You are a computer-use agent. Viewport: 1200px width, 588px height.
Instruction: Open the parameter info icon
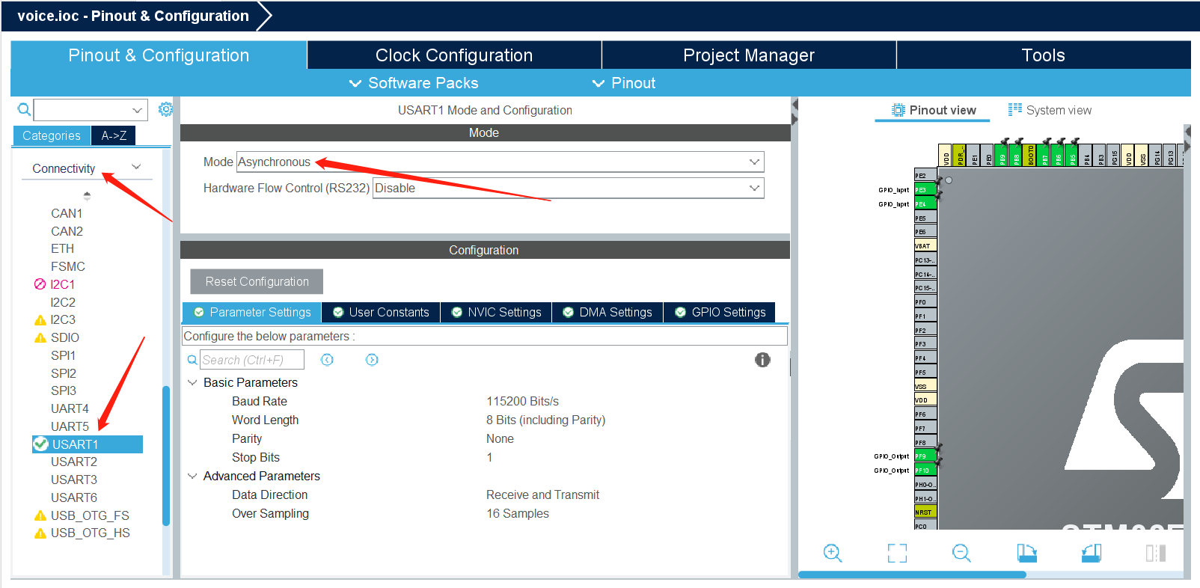pos(762,360)
